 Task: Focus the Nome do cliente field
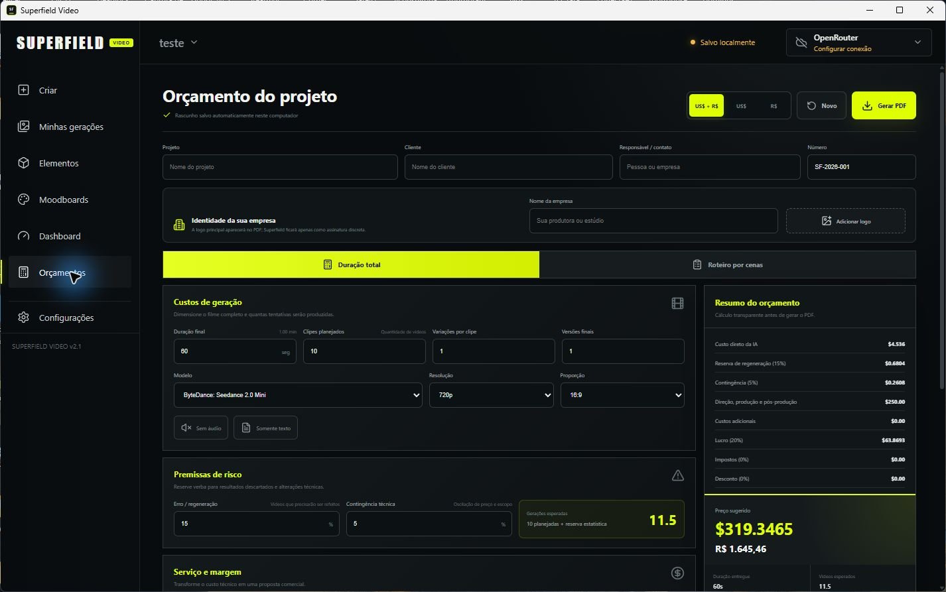[508, 167]
